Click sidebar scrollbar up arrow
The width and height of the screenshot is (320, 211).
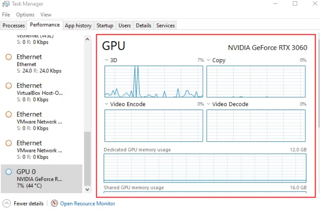[87, 39]
